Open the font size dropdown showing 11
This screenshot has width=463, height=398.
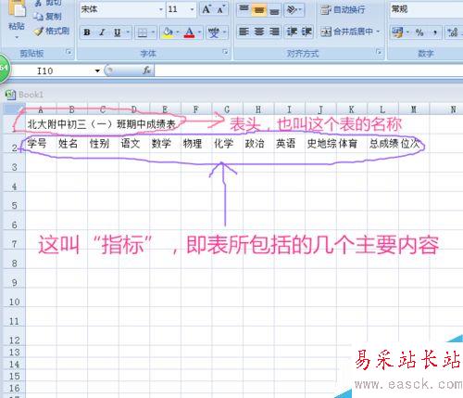(x=192, y=9)
